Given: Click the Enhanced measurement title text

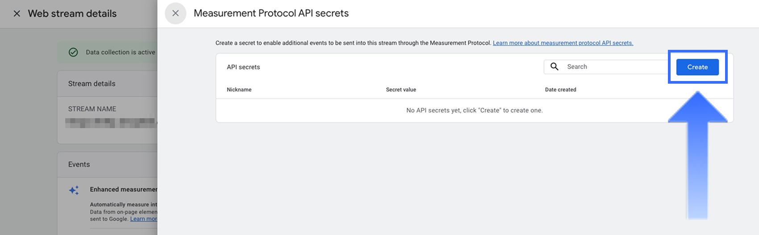Looking at the screenshot, I should point(123,190).
